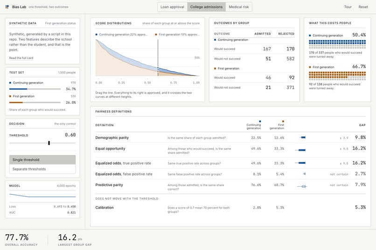Click the ADMITTED column header

263,34
